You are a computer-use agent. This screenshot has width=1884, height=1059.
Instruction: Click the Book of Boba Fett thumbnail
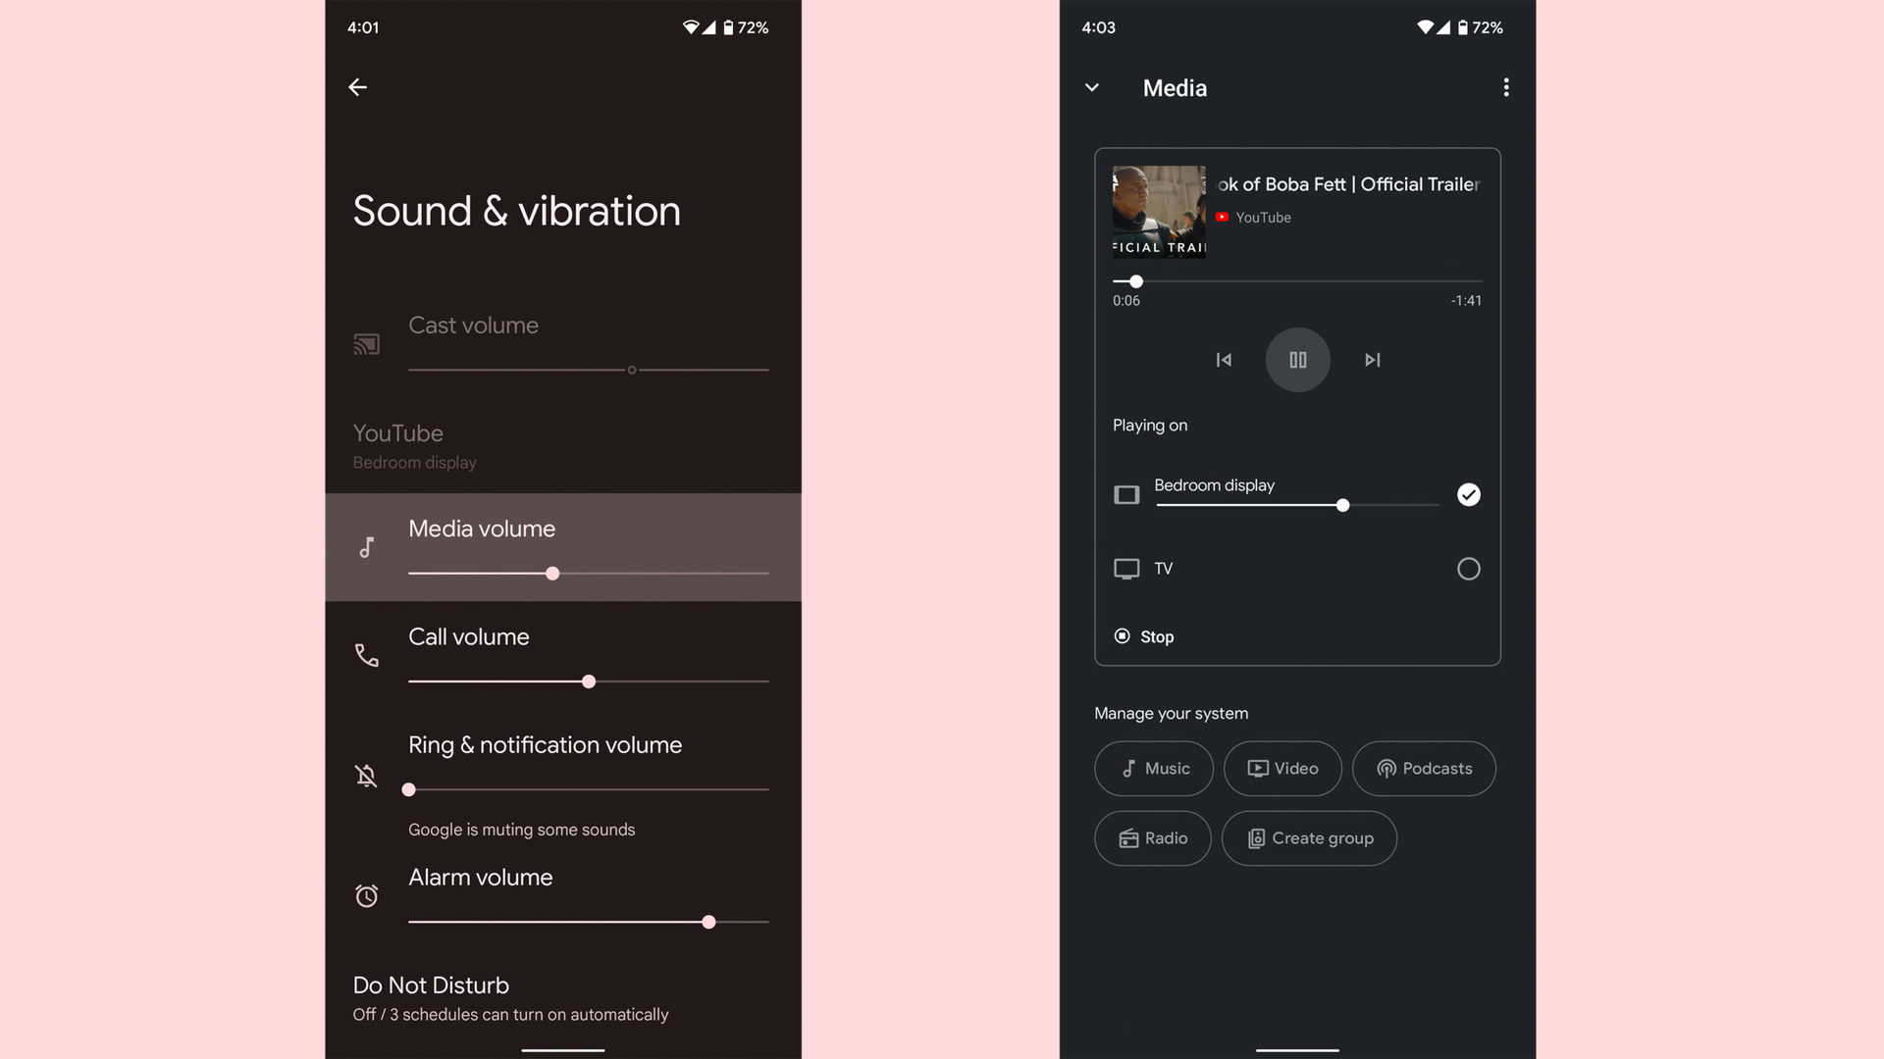tap(1158, 211)
